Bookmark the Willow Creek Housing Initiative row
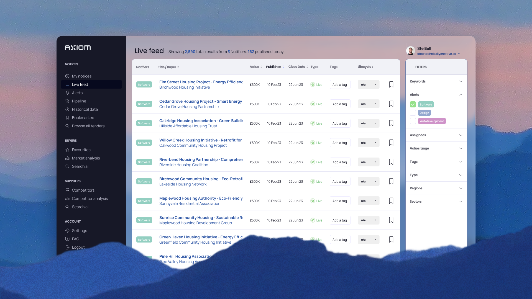This screenshot has height=299, width=532. [391, 143]
